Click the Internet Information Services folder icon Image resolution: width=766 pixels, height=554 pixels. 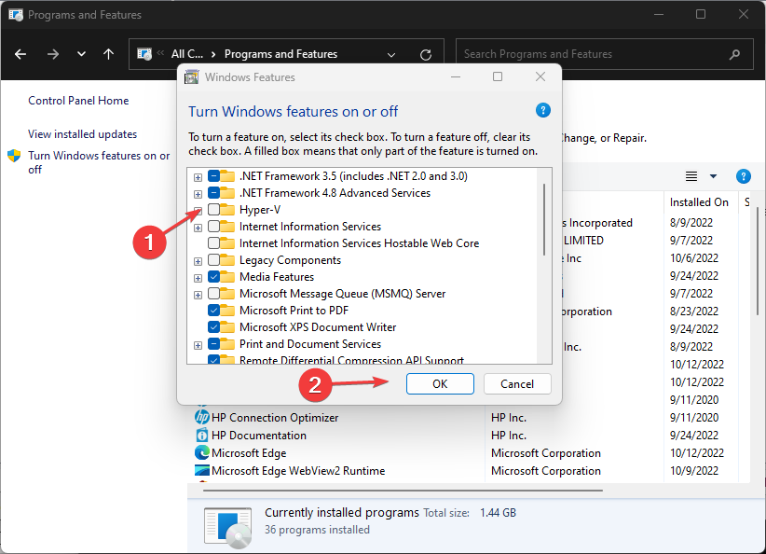[x=227, y=227]
